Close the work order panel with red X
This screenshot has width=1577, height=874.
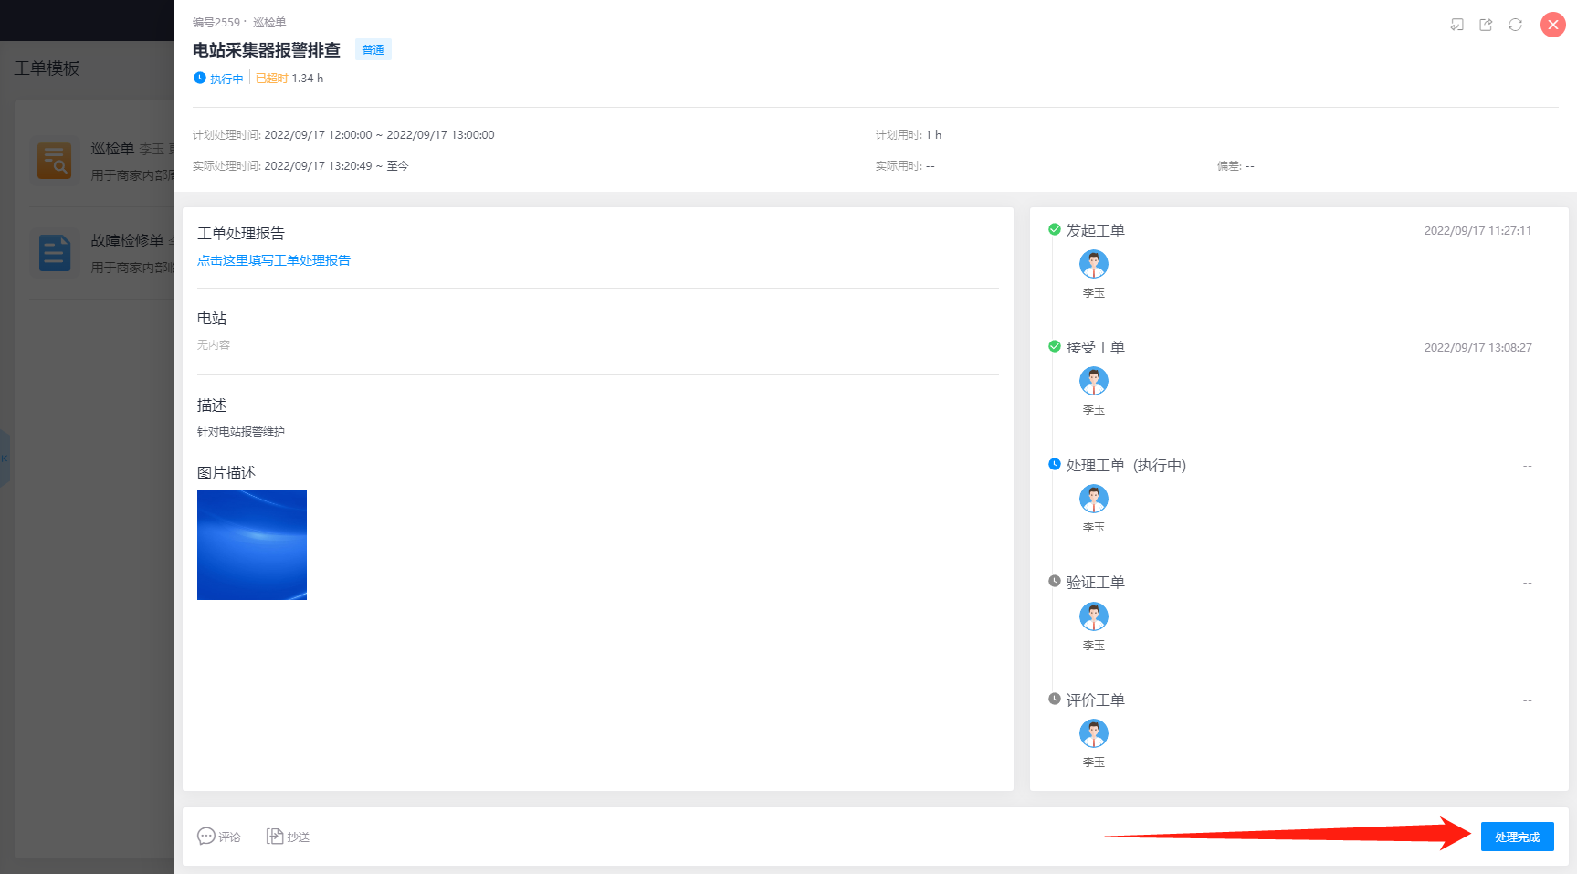(1552, 25)
